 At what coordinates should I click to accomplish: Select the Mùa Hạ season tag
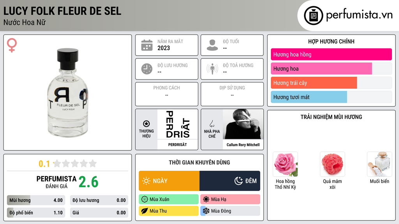pyautogui.click(x=230, y=199)
